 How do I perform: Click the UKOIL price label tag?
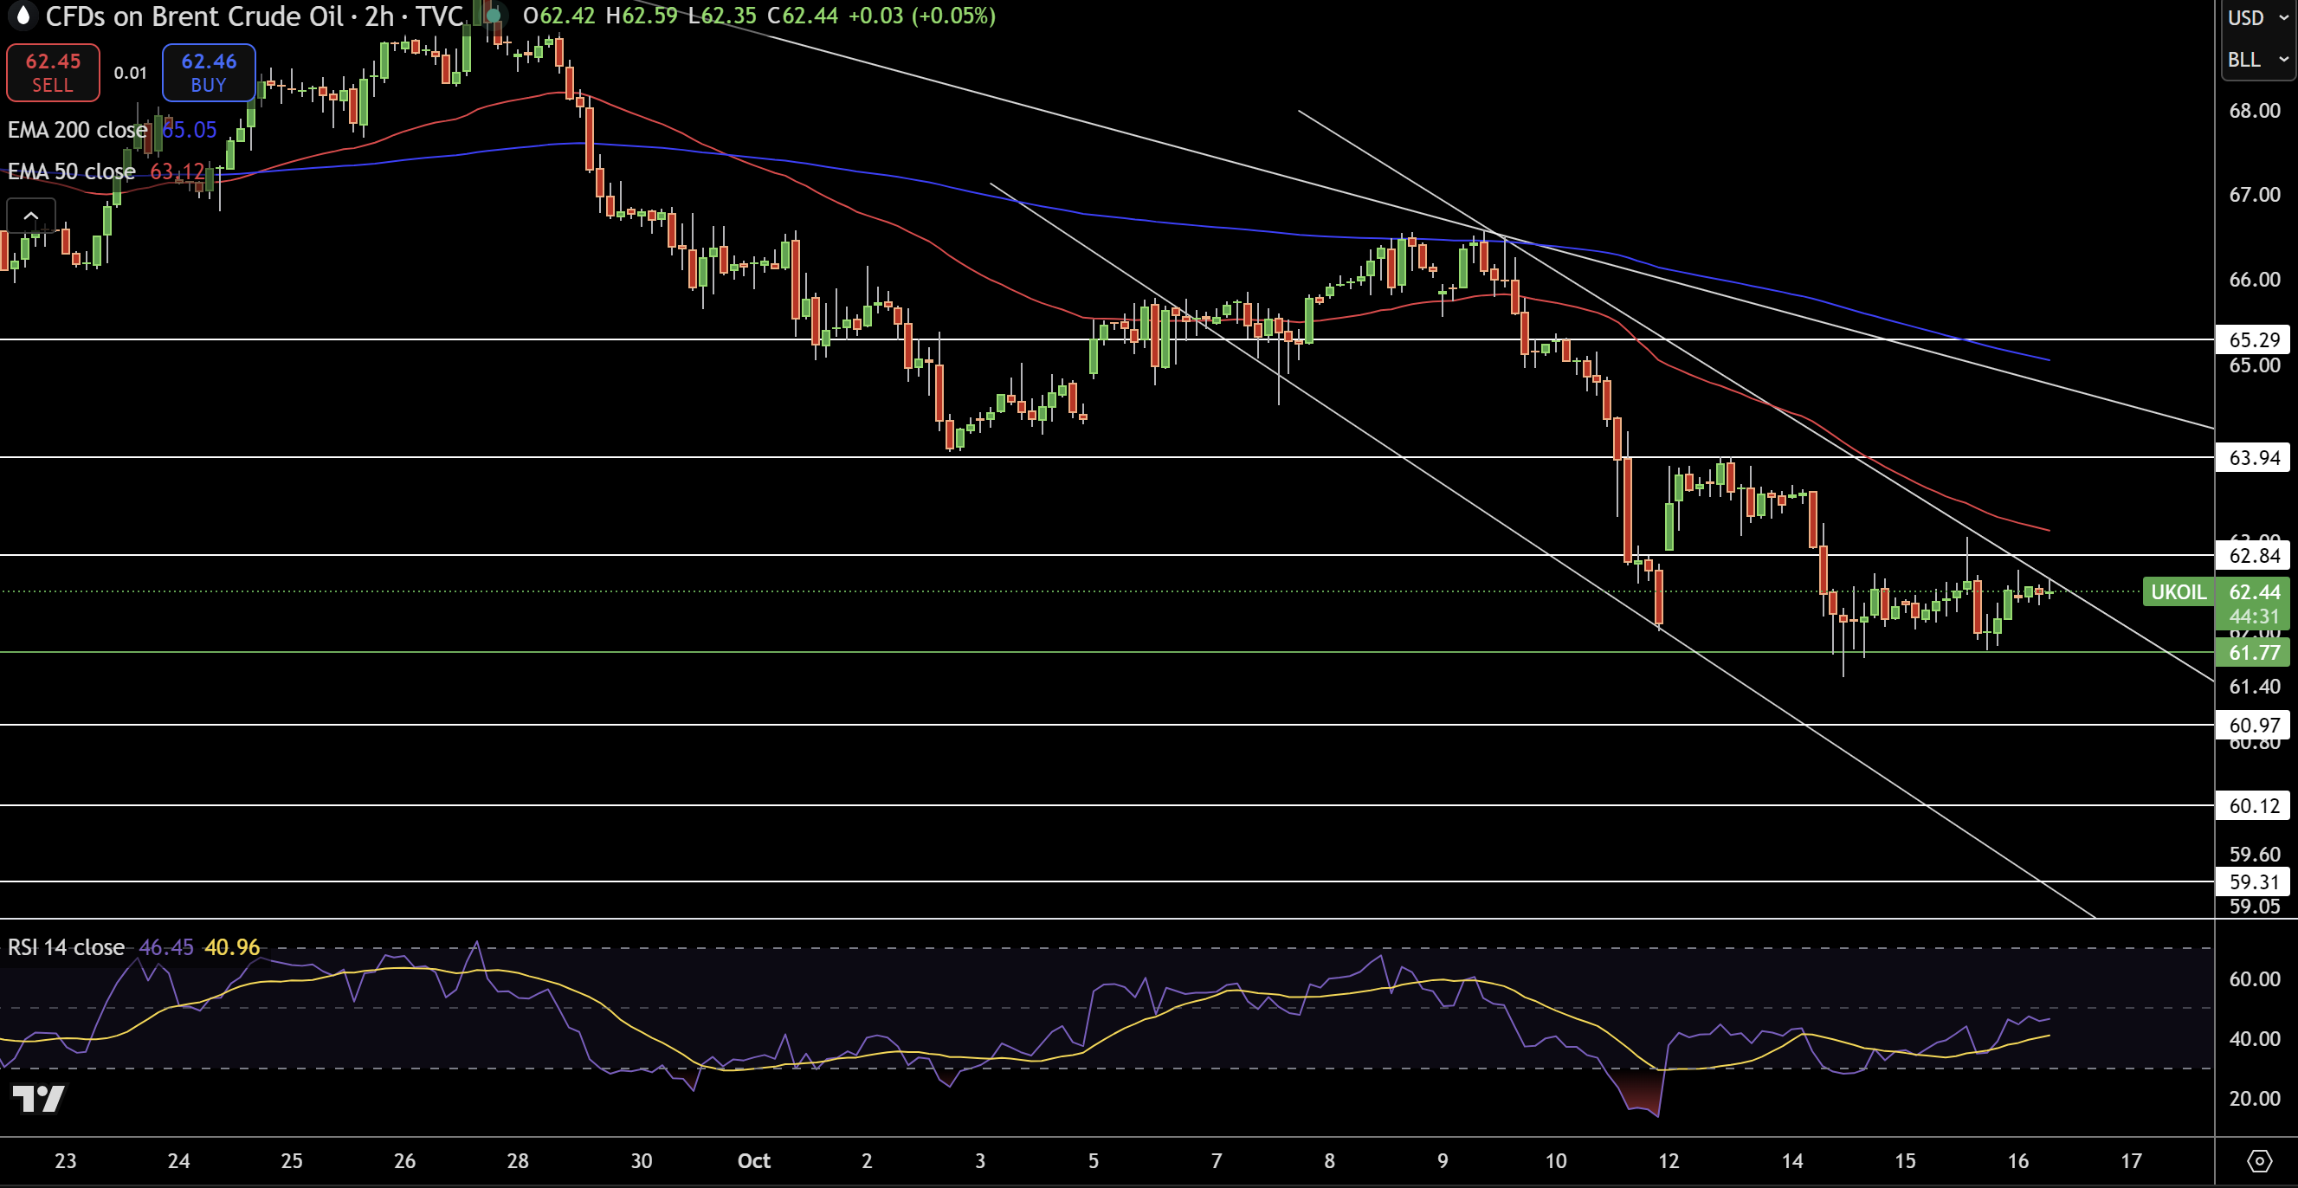point(2178,592)
